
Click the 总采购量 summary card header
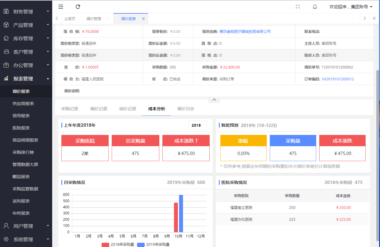[136, 141]
